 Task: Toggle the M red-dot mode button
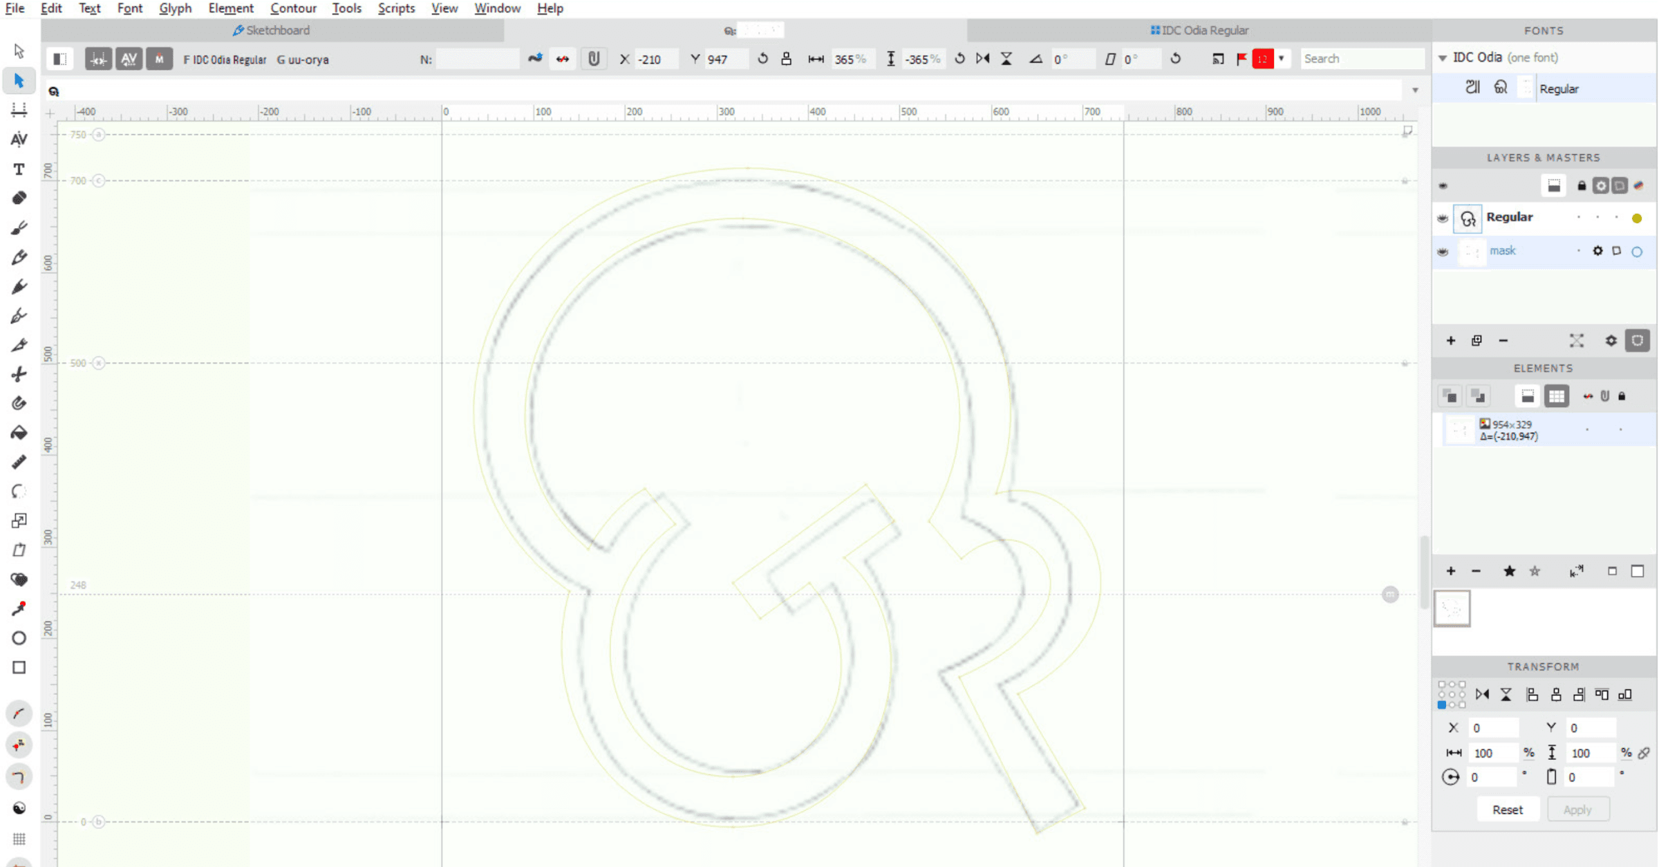pyautogui.click(x=159, y=59)
